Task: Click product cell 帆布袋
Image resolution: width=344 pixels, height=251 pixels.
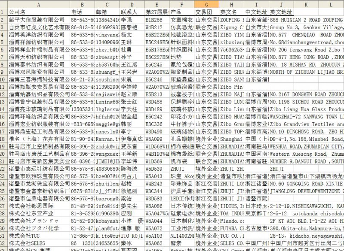Action: [x=182, y=161]
